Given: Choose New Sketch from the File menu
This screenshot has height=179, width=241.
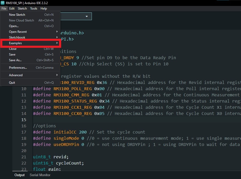Looking at the screenshot, I should 30,15.
